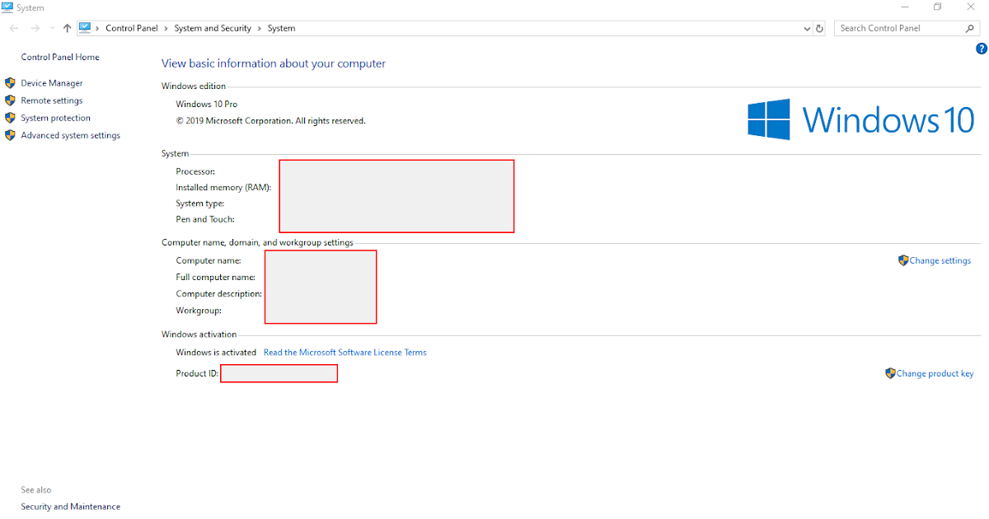Image resolution: width=989 pixels, height=519 pixels.
Task: Open System protection
Action: [x=56, y=118]
